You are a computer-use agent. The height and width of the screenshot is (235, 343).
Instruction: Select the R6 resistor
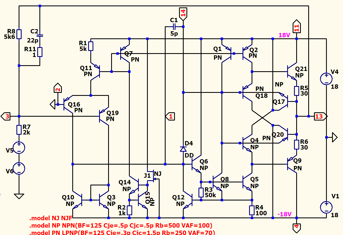296,144
